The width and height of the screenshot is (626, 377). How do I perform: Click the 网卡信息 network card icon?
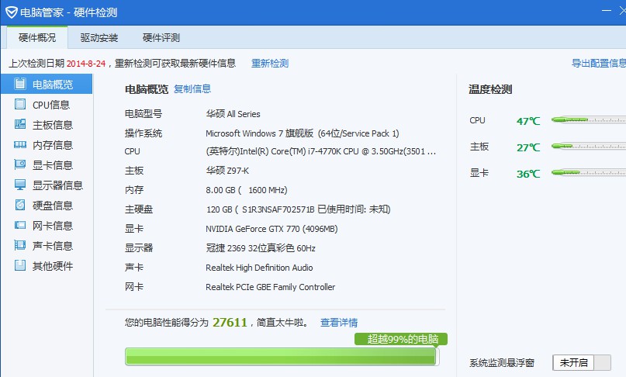(20, 225)
